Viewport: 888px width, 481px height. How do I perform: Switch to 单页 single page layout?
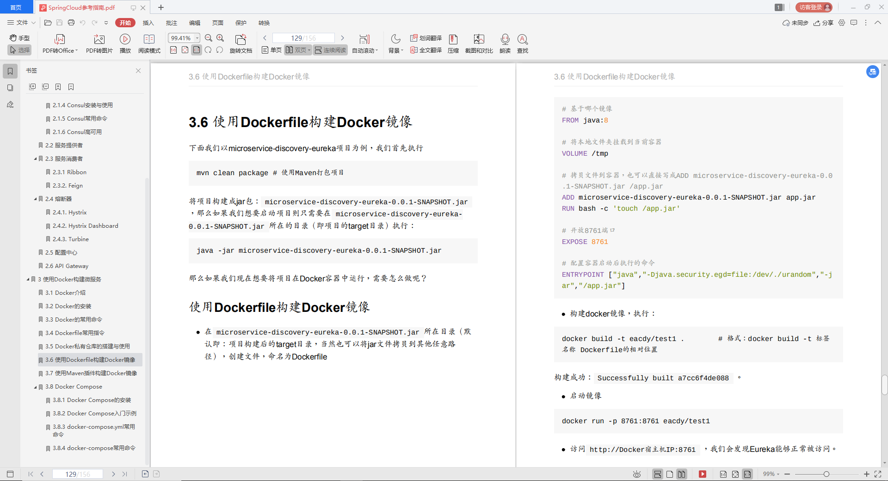pos(271,50)
